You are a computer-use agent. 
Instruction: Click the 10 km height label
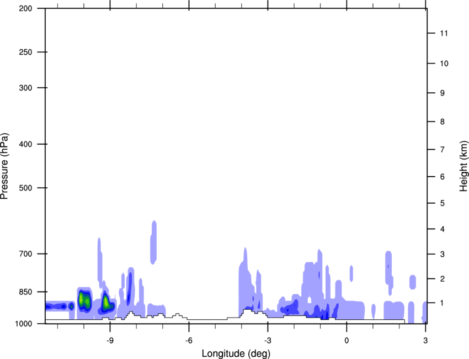click(444, 64)
